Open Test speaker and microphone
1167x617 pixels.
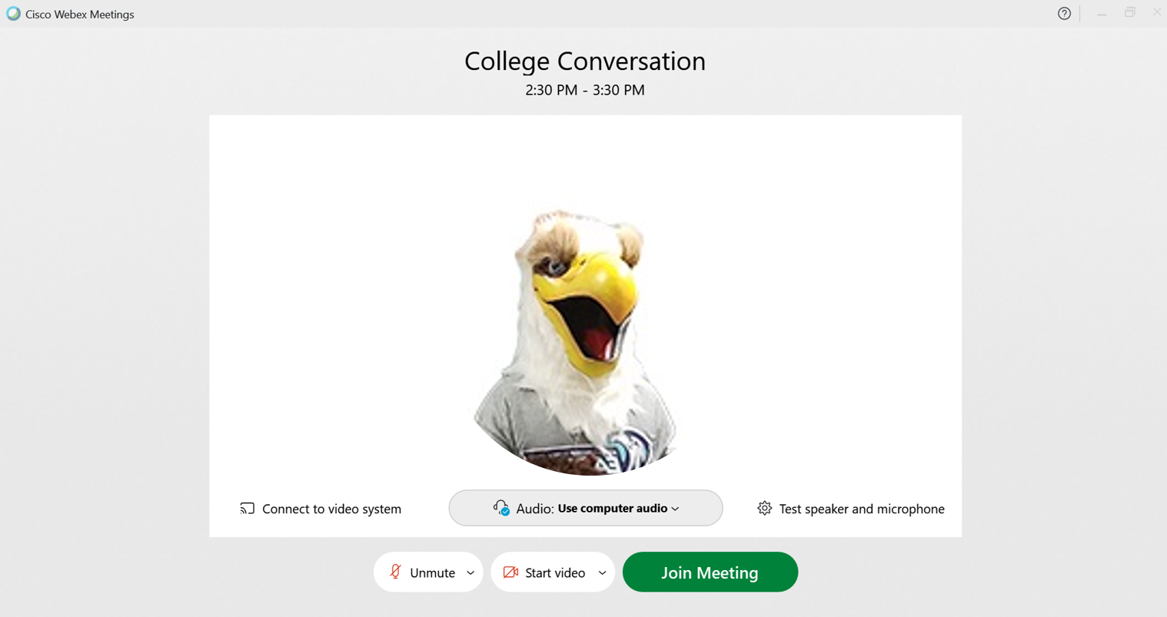861,509
